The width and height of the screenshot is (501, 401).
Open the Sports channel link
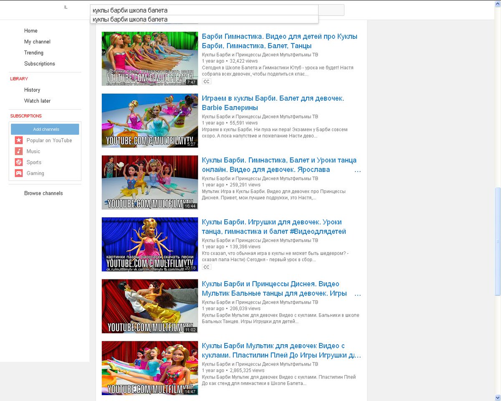click(x=34, y=162)
